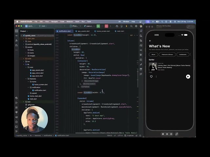The width and height of the screenshot is (210, 157).
Task: Click the Flutter hot reload lightning icon
Action: (x=126, y=26)
